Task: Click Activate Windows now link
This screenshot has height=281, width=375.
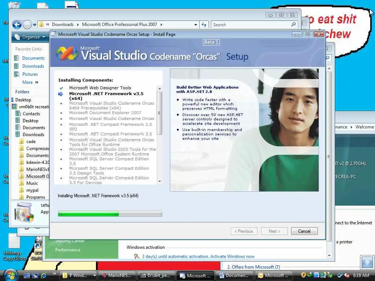Action: (x=232, y=256)
